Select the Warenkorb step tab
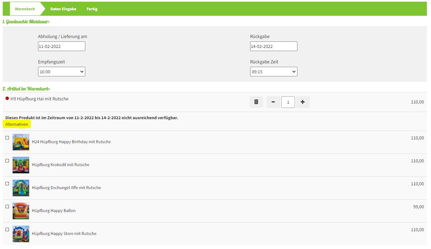This screenshot has width=431, height=249. coord(25,9)
